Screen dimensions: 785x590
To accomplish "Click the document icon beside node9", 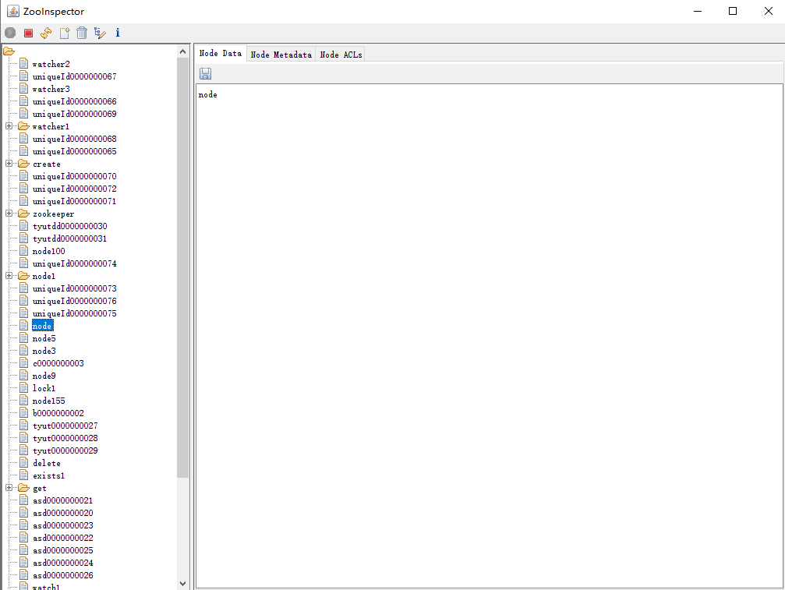I will pos(23,376).
